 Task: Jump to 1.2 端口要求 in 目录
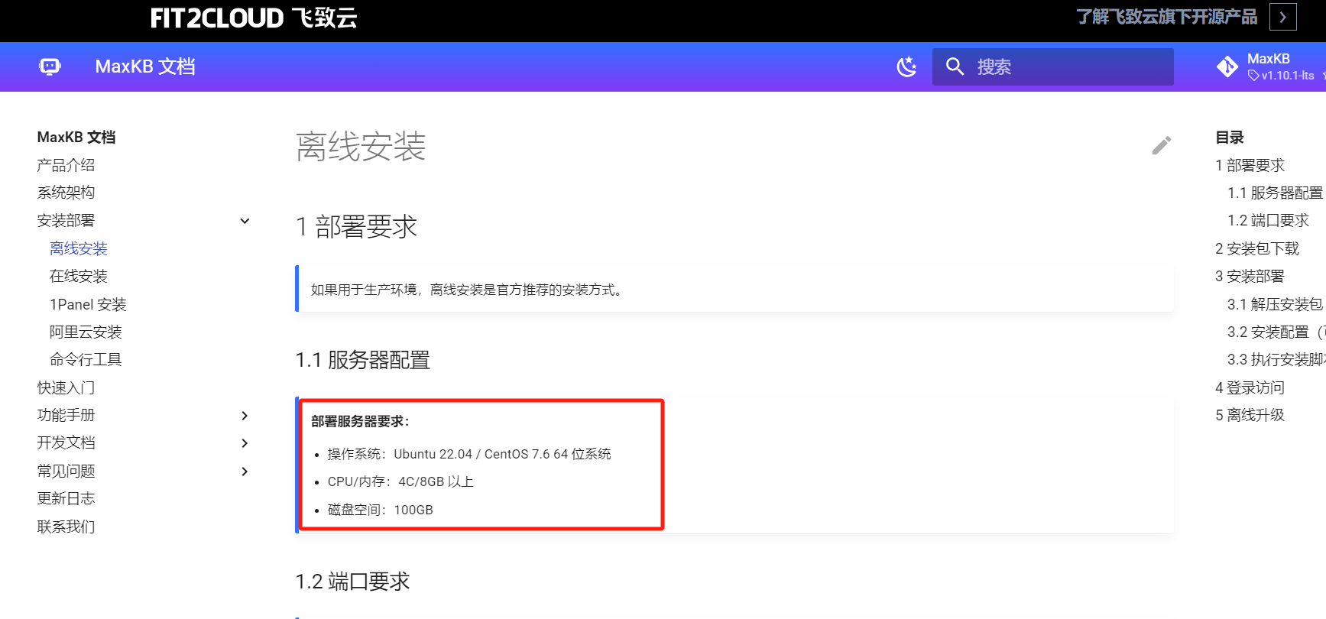[x=1268, y=220]
